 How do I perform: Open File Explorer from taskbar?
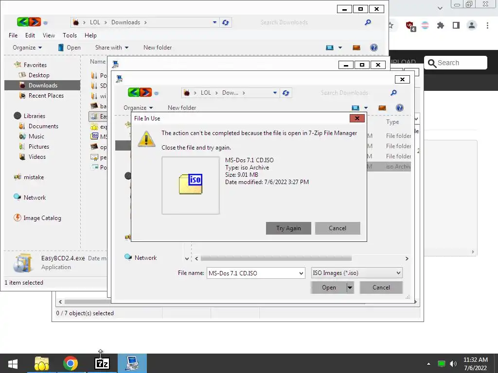coord(42,363)
